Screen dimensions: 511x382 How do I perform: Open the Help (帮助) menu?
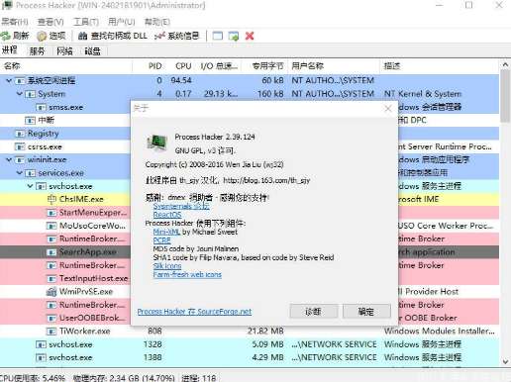point(157,22)
